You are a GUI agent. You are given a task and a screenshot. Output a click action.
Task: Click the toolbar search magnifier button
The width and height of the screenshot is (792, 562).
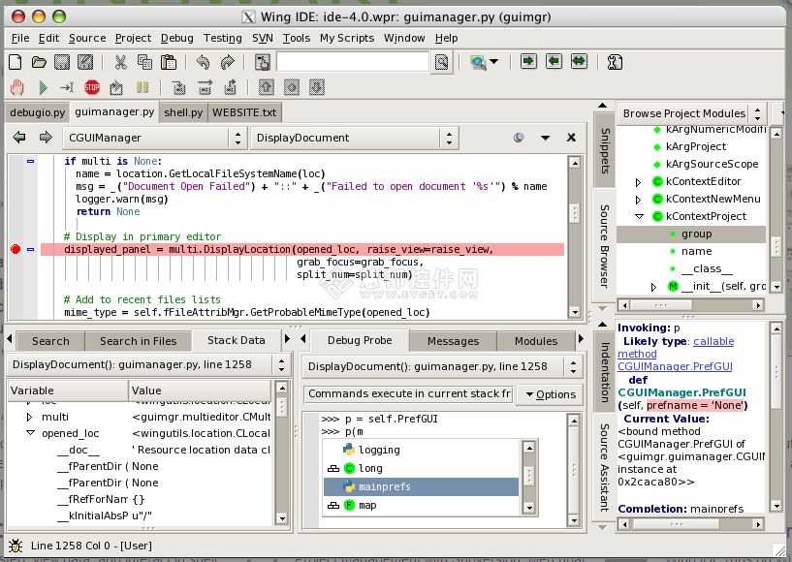click(x=441, y=62)
